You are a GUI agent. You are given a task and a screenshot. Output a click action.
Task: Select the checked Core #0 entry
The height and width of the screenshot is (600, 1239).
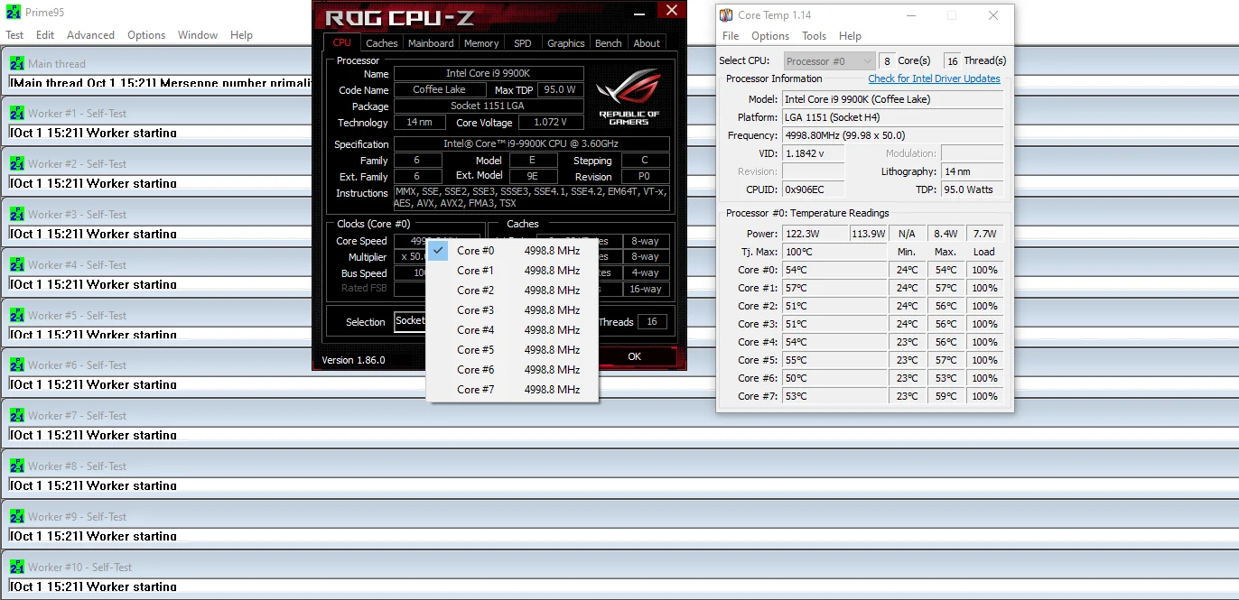pyautogui.click(x=512, y=251)
